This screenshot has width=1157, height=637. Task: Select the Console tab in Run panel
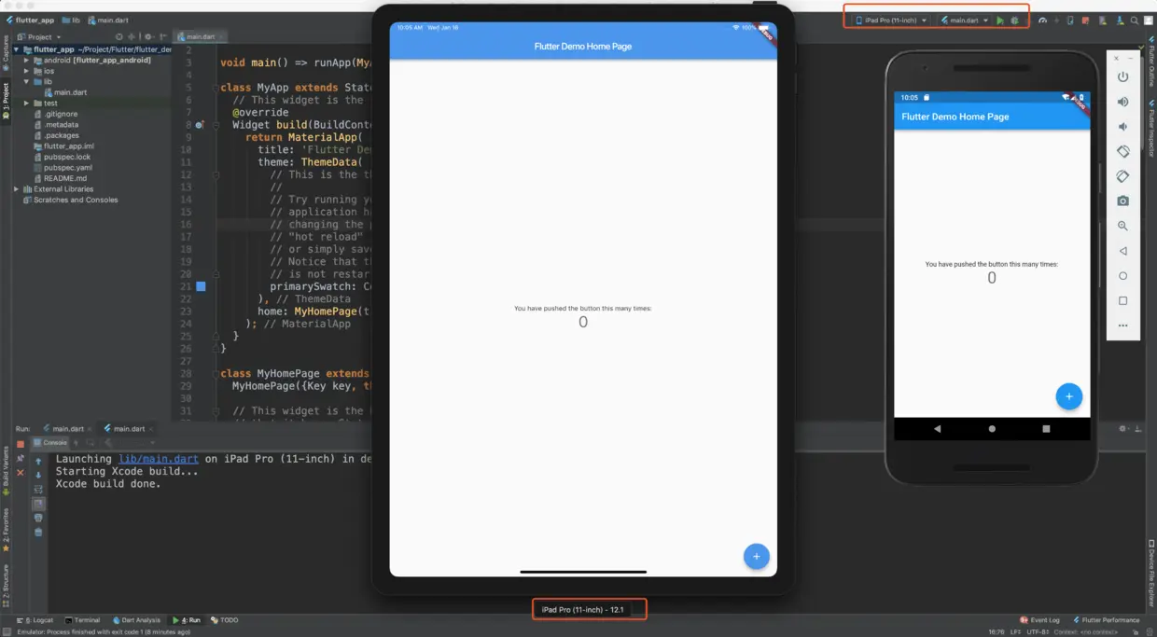[x=50, y=442]
